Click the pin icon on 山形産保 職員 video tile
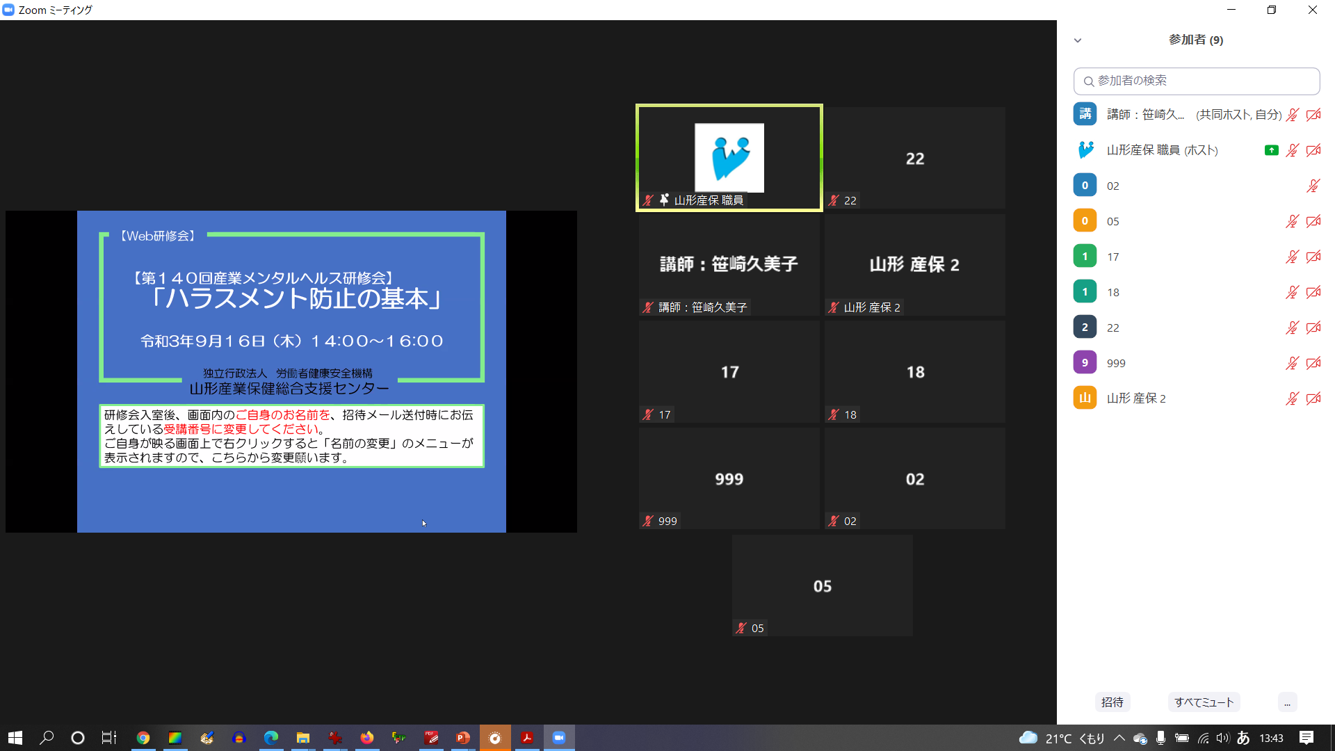Viewport: 1335px width, 751px height. [x=664, y=200]
